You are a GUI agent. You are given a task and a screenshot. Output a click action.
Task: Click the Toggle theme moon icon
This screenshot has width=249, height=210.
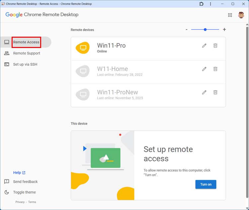coord(7,192)
